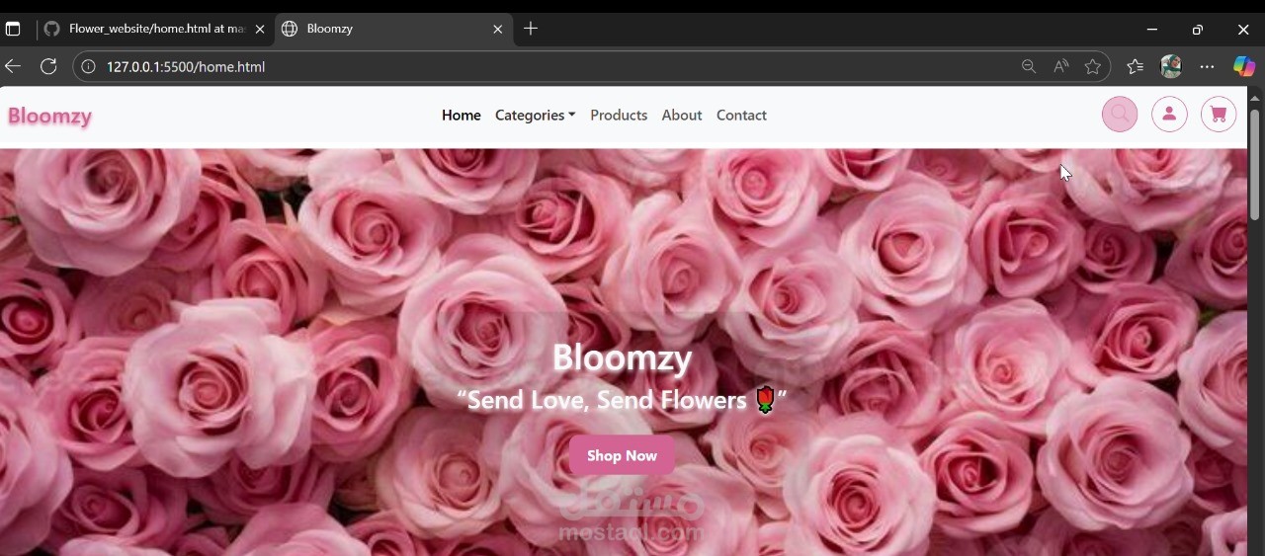Open the Contact page link
This screenshot has height=556, width=1265.
click(x=741, y=116)
